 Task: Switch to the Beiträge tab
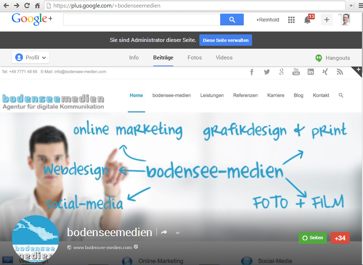(163, 57)
